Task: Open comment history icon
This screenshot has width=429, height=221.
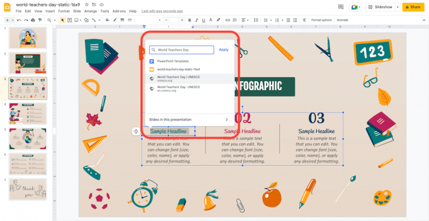Action: pos(341,7)
